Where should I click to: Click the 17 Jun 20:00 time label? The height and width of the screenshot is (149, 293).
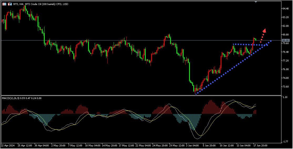coord(260,145)
